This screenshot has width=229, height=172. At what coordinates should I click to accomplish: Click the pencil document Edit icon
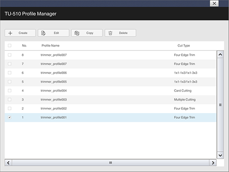tap(43, 33)
